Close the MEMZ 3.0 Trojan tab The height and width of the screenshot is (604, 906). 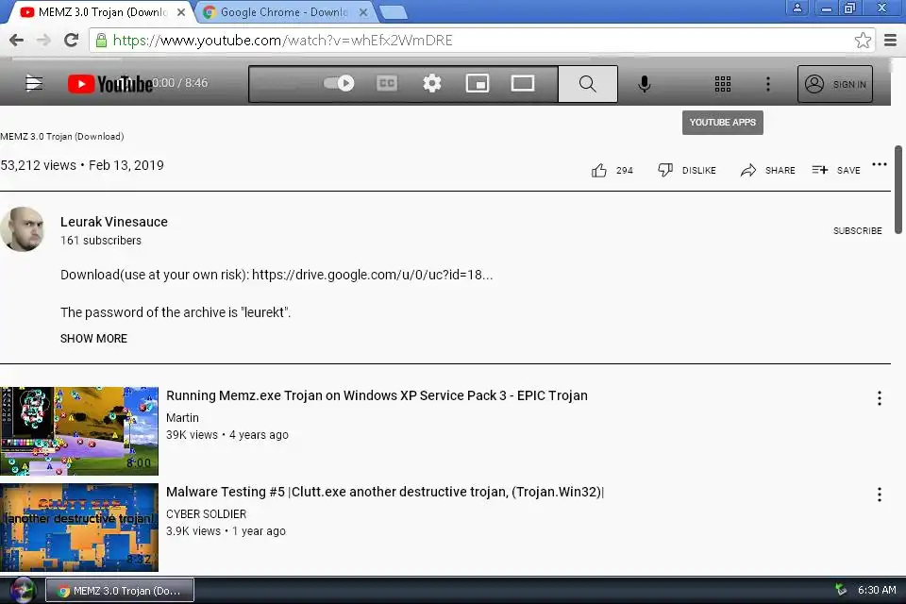181,12
